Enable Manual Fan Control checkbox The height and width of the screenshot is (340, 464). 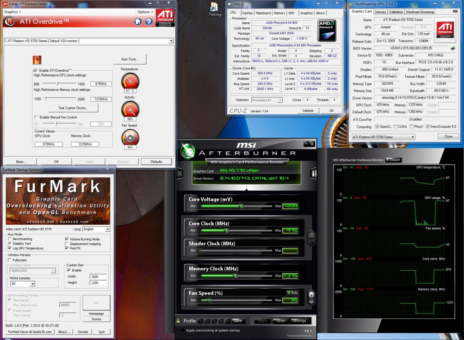[36, 117]
